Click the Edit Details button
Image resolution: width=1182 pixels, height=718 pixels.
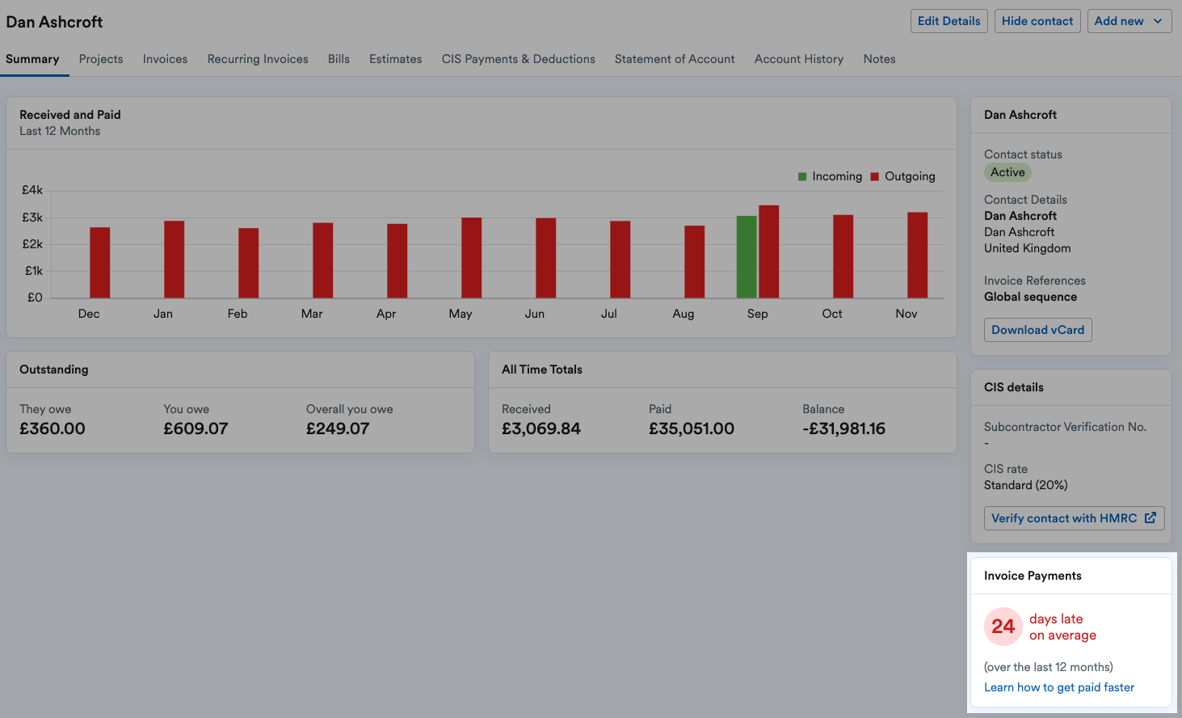point(949,21)
